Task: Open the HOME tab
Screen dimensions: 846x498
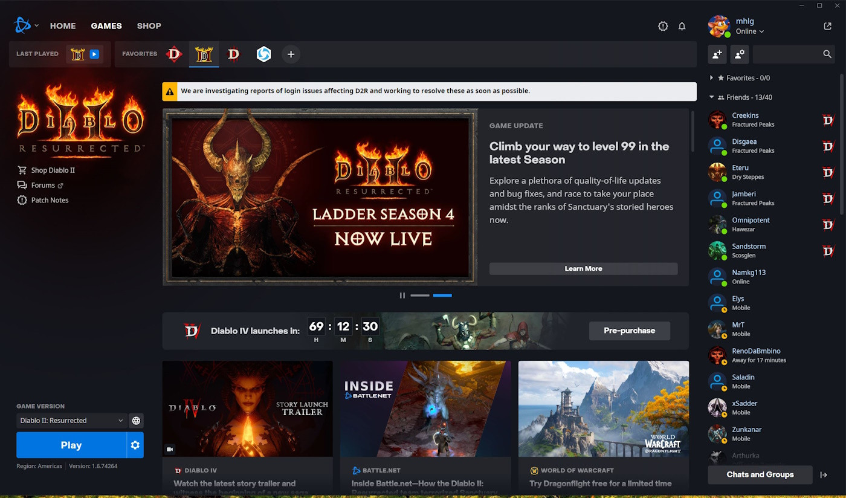Action: point(63,26)
